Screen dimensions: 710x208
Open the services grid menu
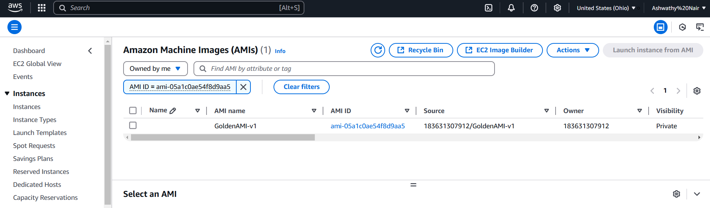tap(42, 8)
